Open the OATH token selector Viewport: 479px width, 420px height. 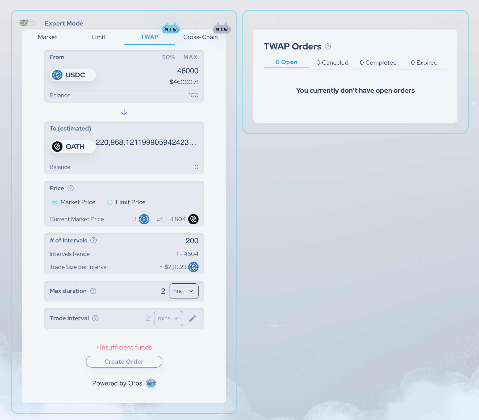coord(73,146)
